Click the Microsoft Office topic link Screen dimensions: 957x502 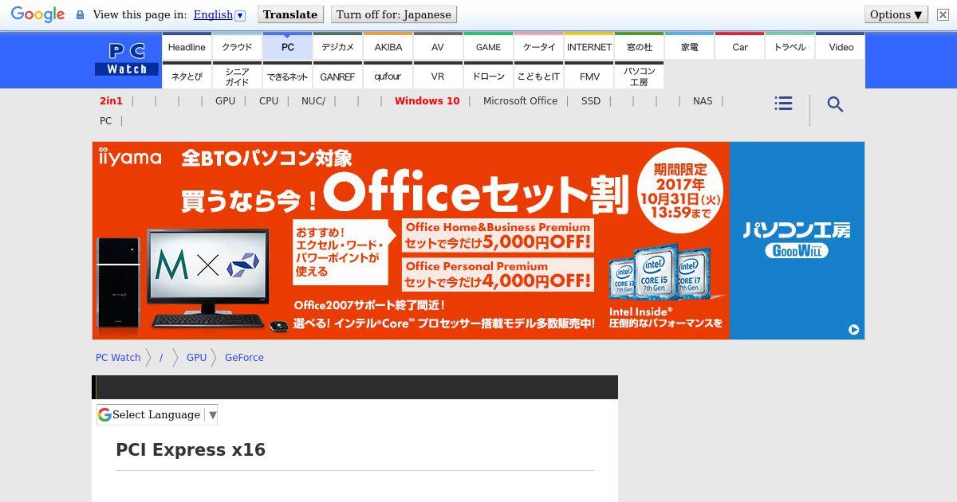520,101
